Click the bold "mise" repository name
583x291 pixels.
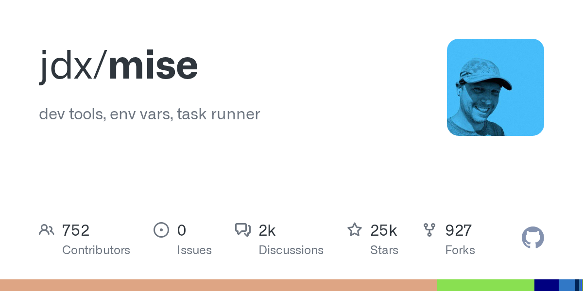pyautogui.click(x=153, y=65)
